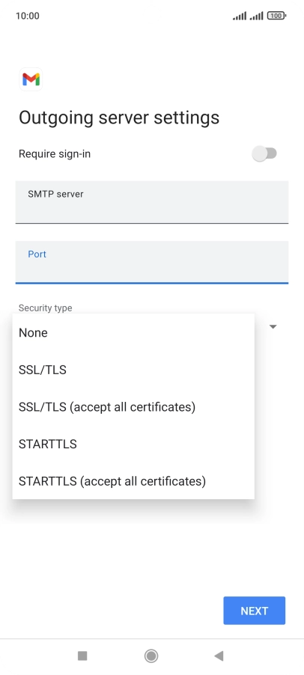Focus the SMTP server field

pyautogui.click(x=151, y=202)
